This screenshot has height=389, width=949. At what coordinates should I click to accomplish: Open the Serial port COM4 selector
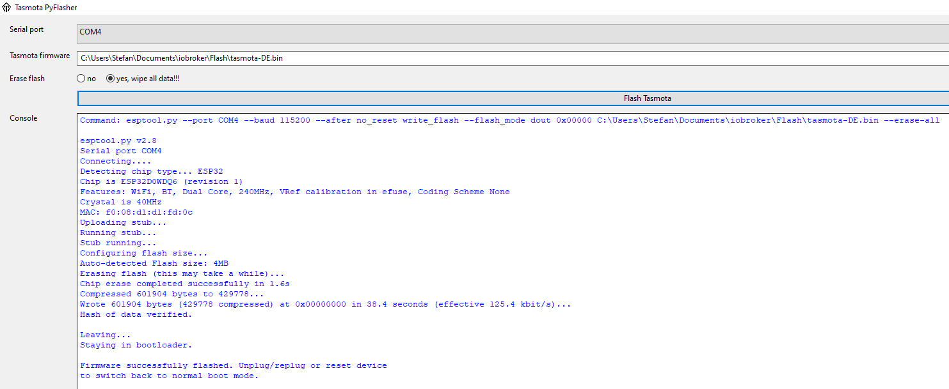513,34
